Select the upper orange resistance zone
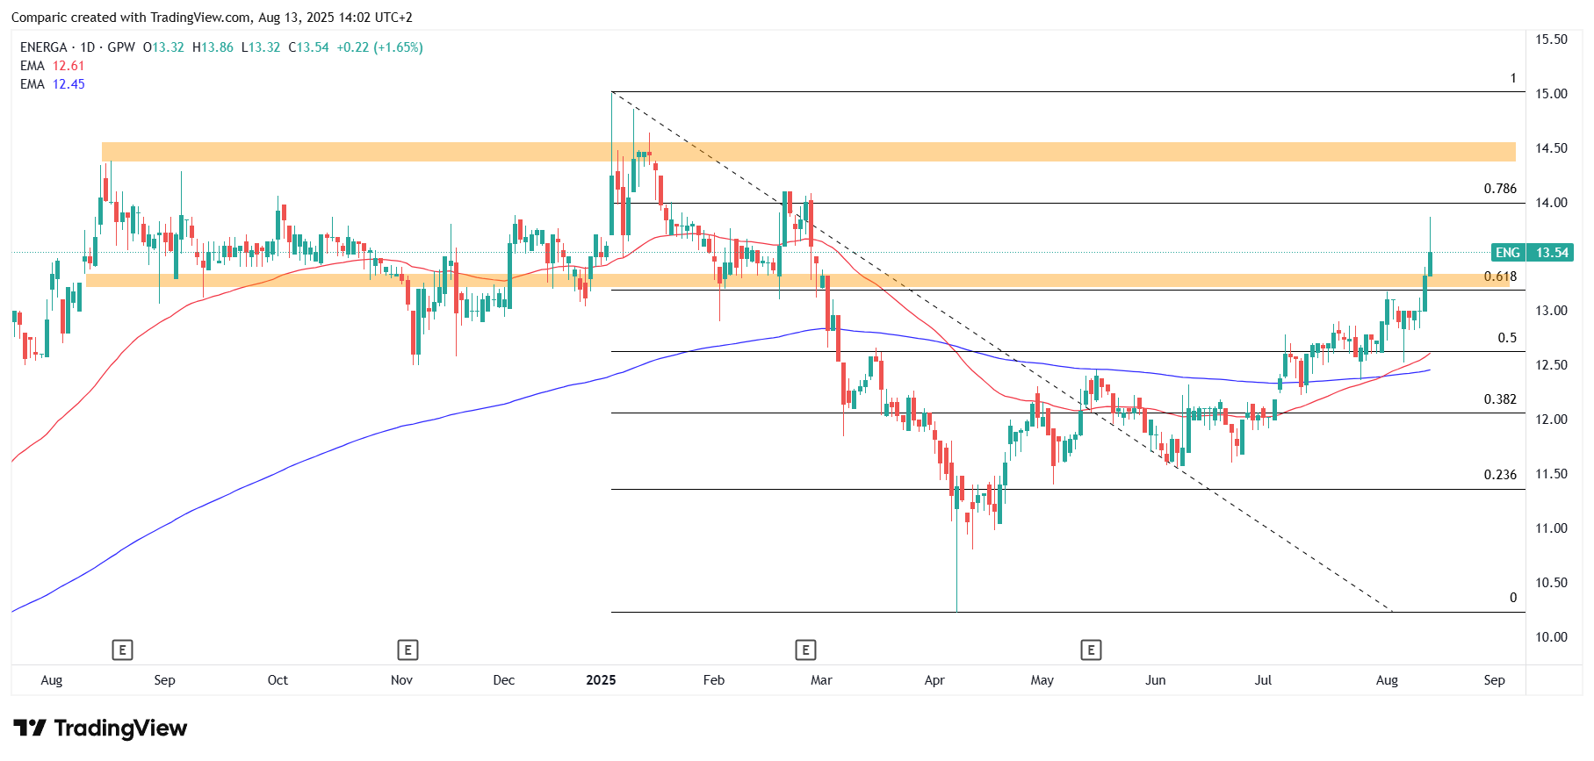 (x=808, y=152)
